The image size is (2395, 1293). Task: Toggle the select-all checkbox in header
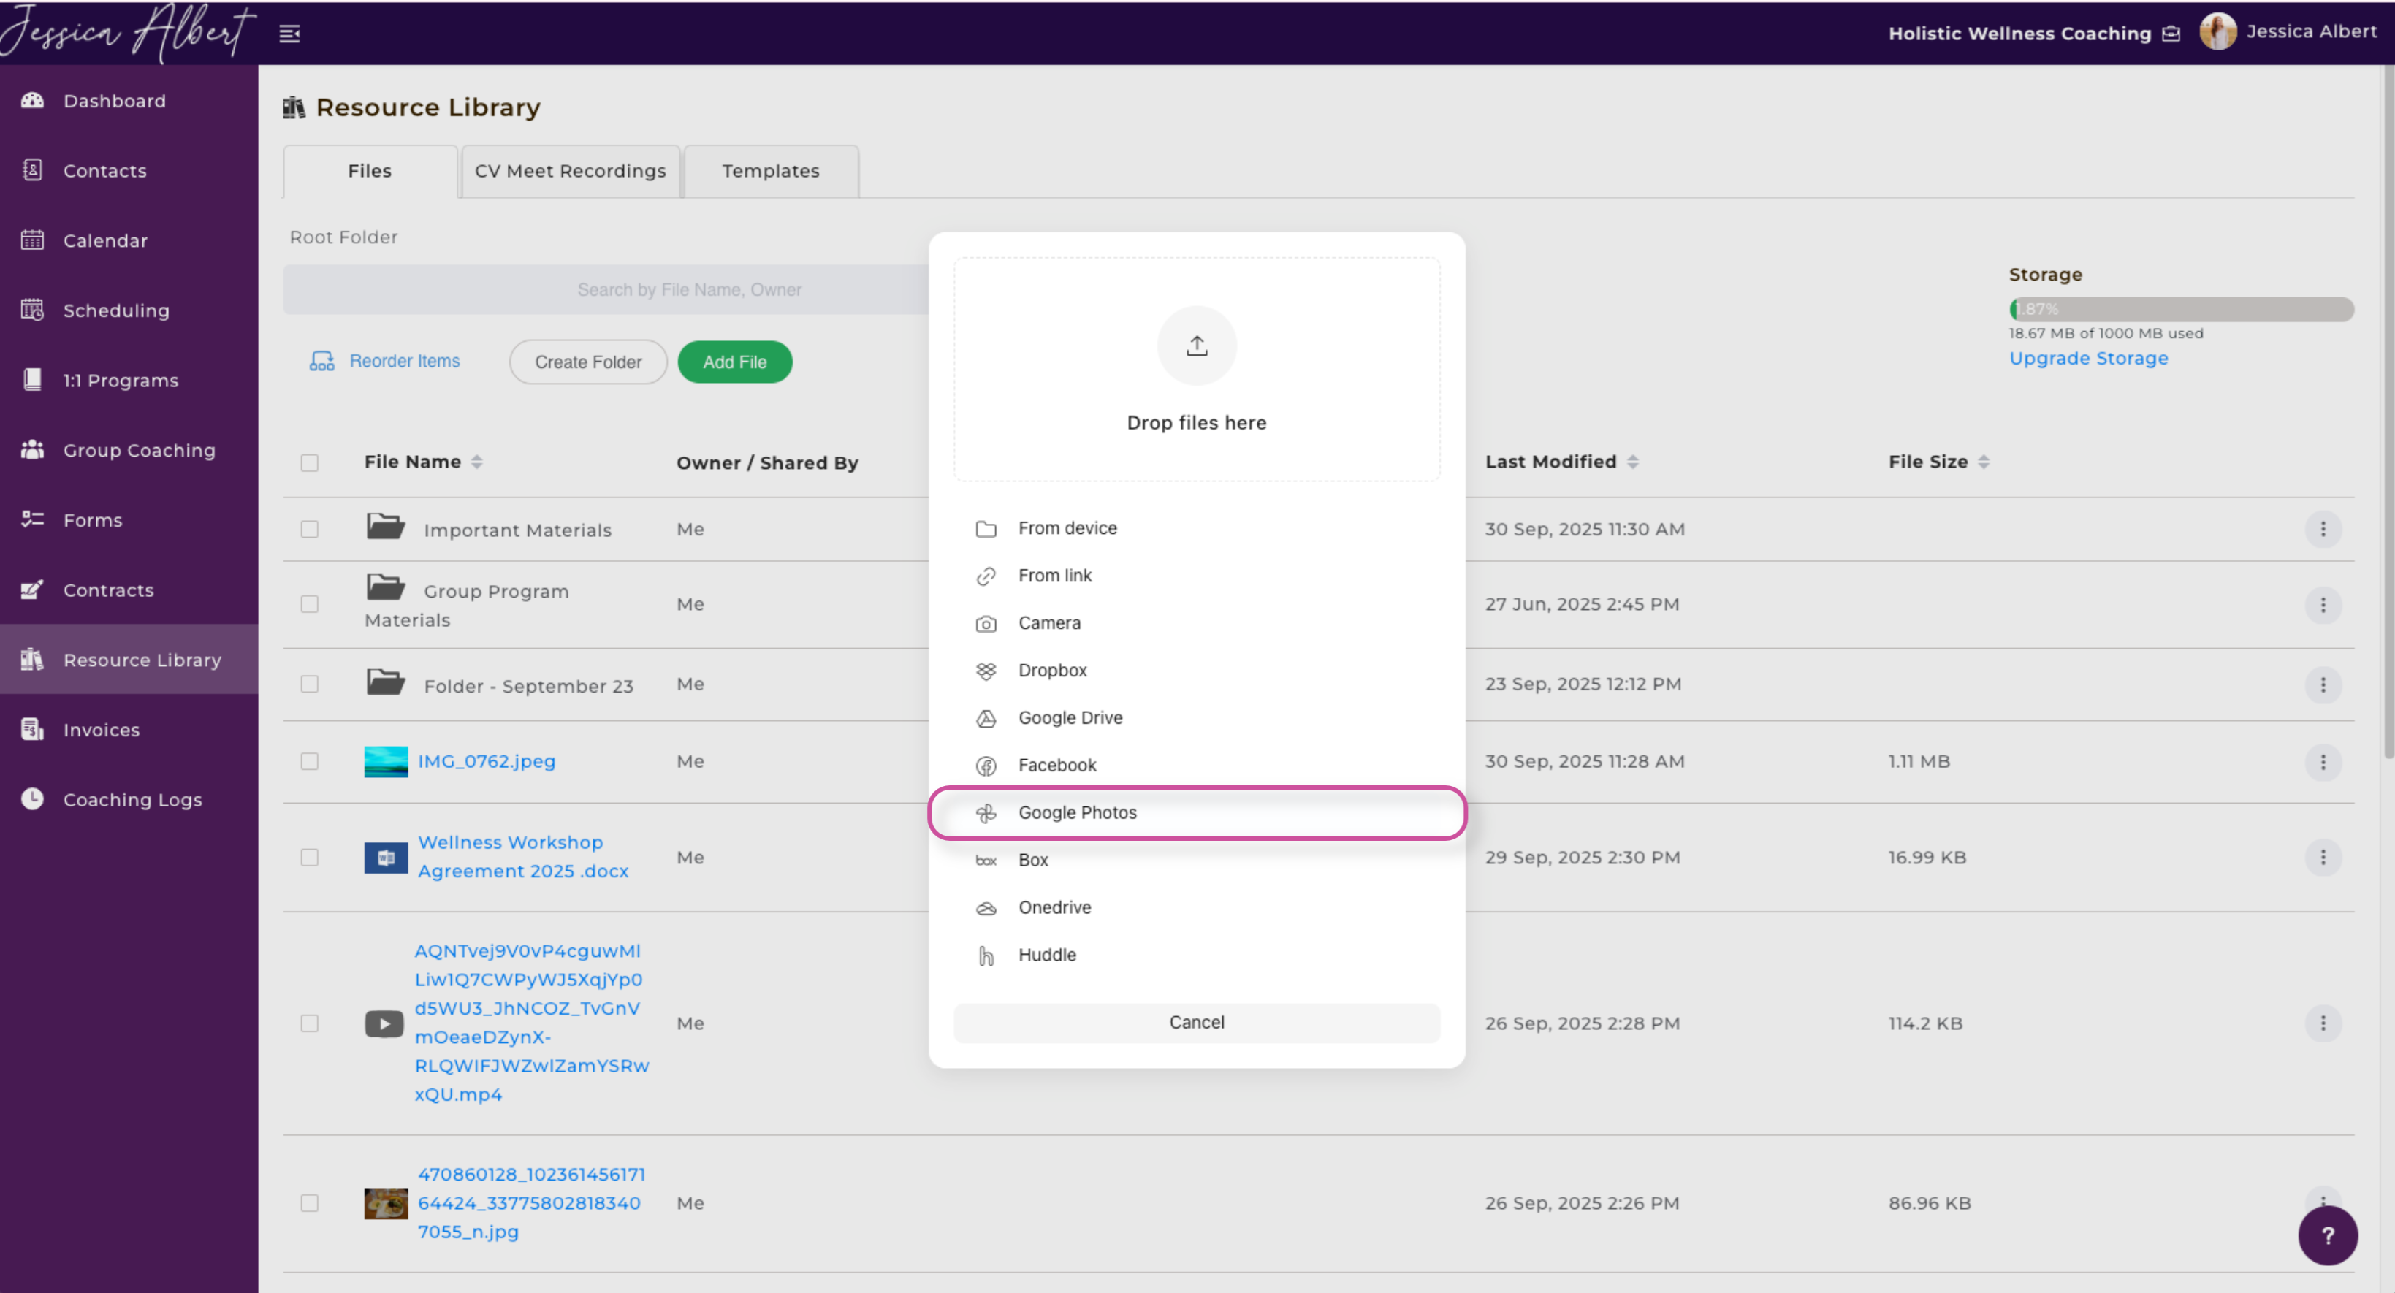(x=310, y=463)
